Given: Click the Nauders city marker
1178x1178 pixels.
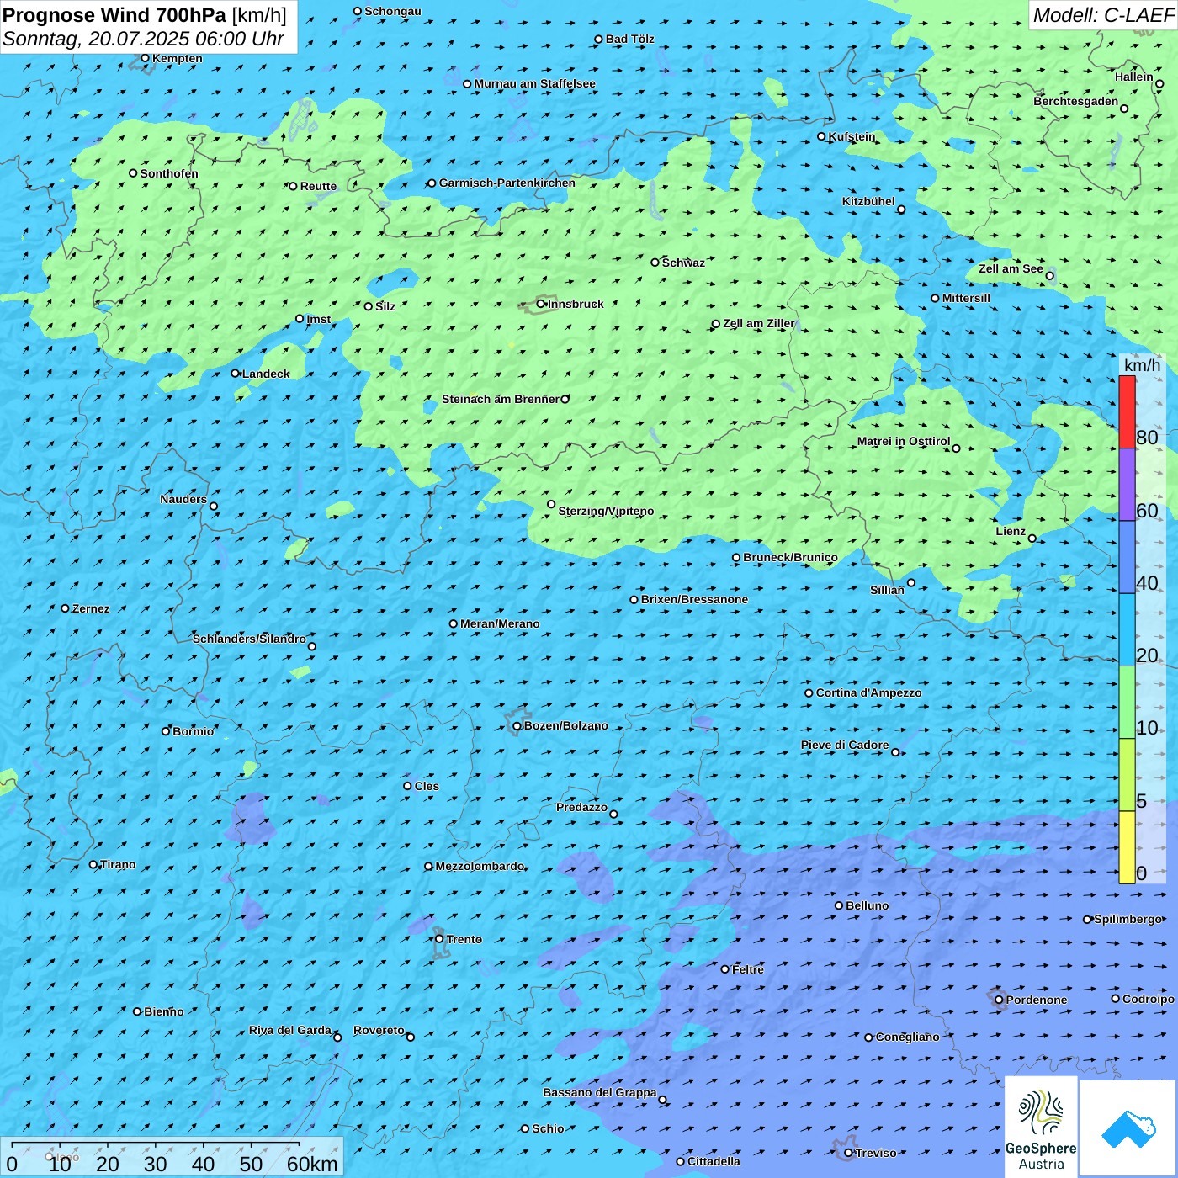Looking at the screenshot, I should [x=214, y=507].
